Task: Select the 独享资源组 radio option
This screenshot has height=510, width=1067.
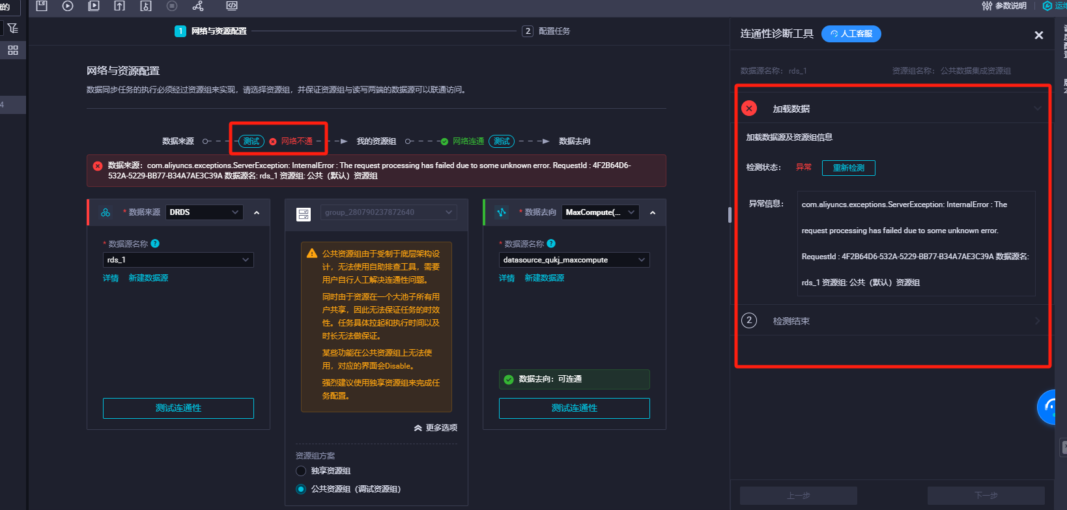Action: (x=301, y=471)
